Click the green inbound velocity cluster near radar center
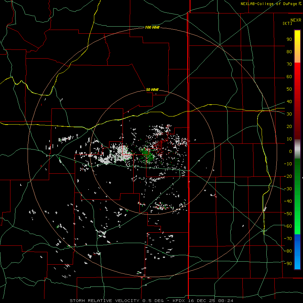 pyautogui.click(x=147, y=155)
